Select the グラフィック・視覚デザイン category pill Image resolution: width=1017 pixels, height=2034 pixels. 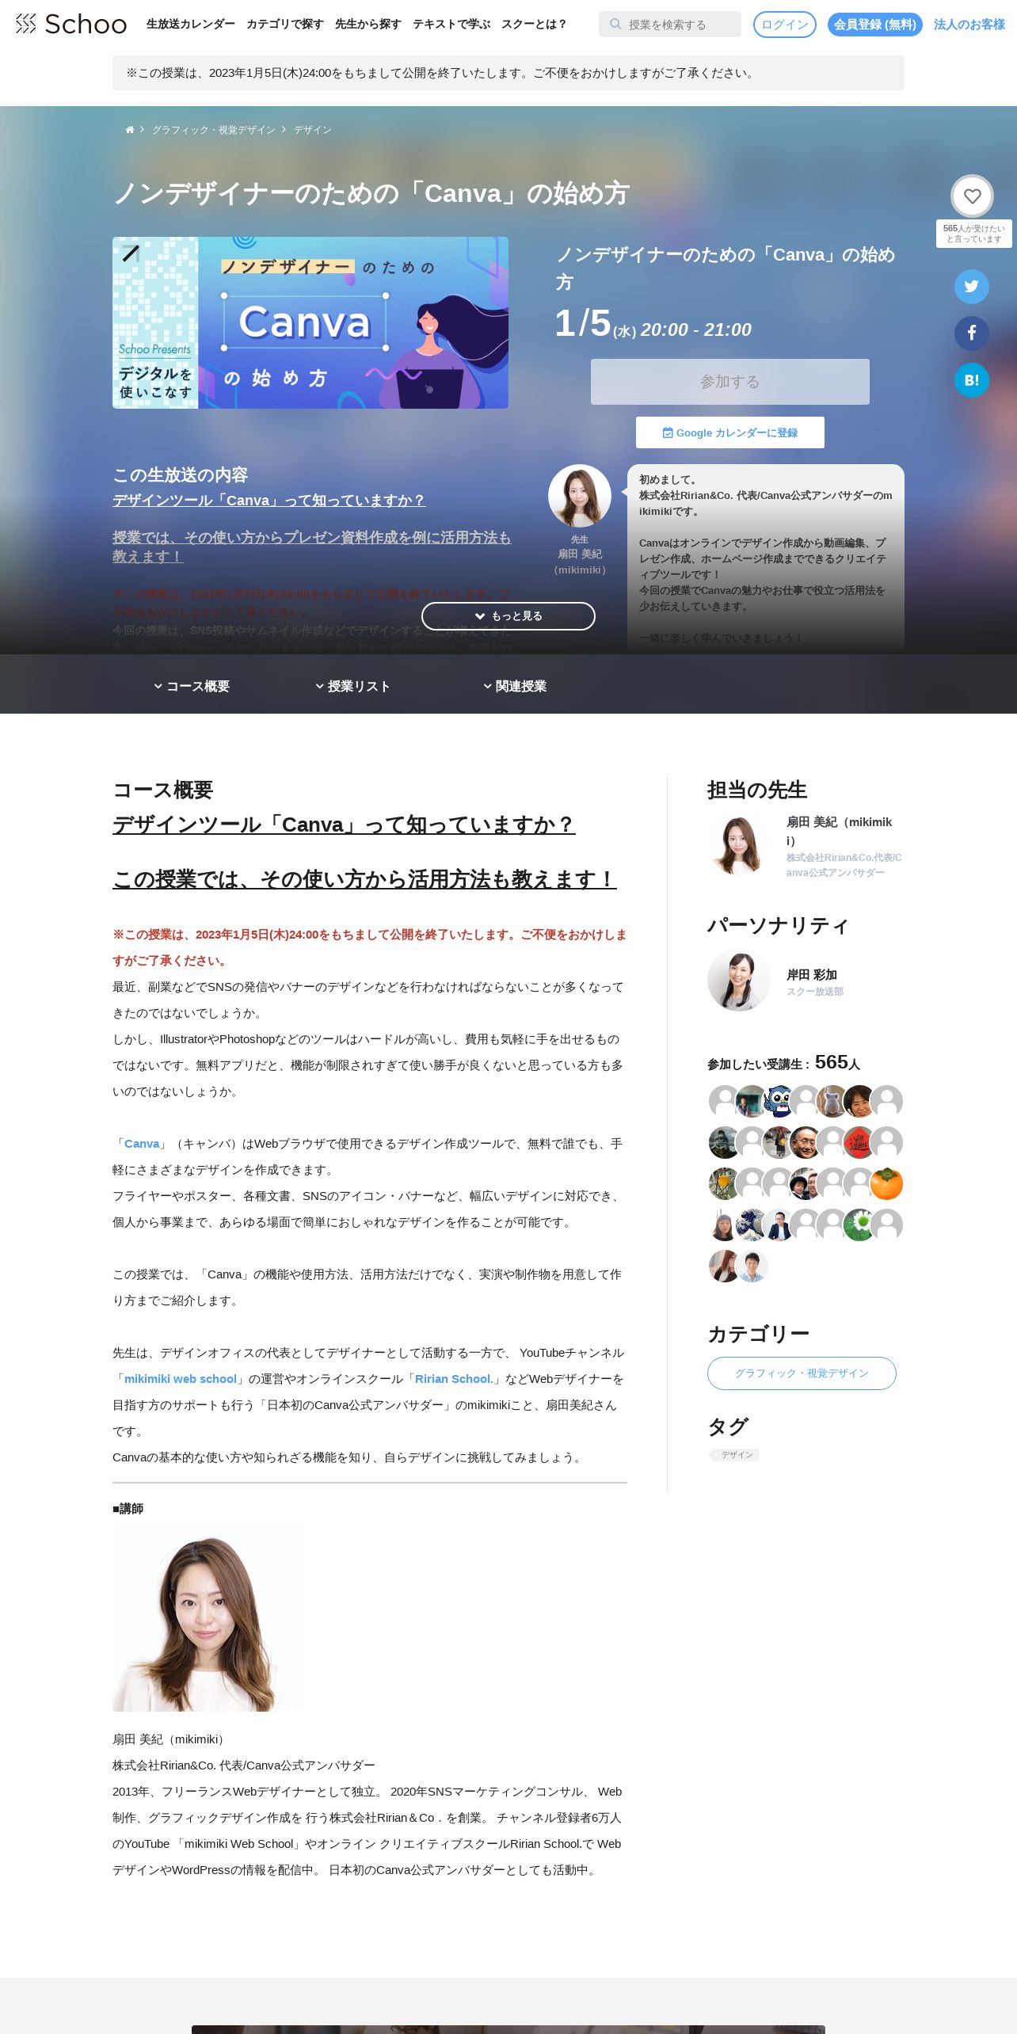click(x=802, y=1373)
